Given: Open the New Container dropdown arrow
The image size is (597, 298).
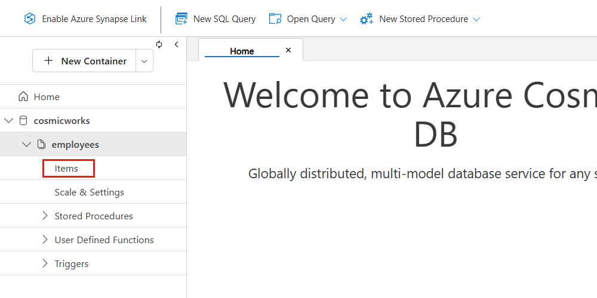Looking at the screenshot, I should (144, 61).
